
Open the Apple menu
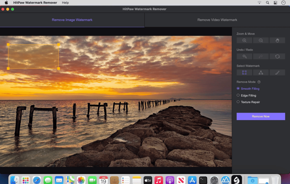tap(6, 2)
